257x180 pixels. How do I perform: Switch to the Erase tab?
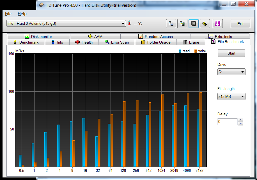191,42
